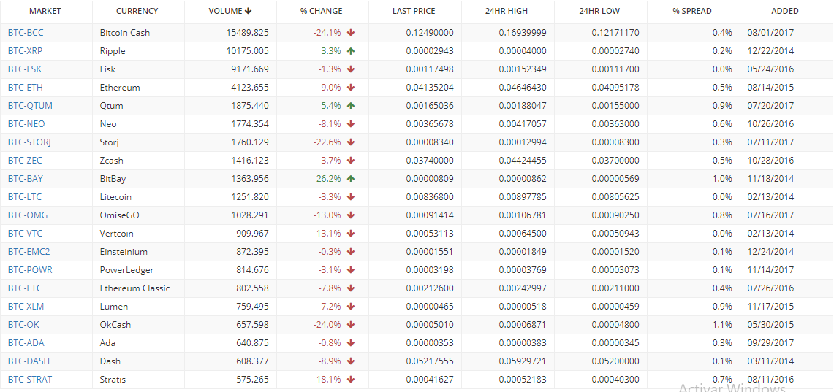Open the BTC-XRP market link
The width and height of the screenshot is (834, 392).
pos(26,51)
